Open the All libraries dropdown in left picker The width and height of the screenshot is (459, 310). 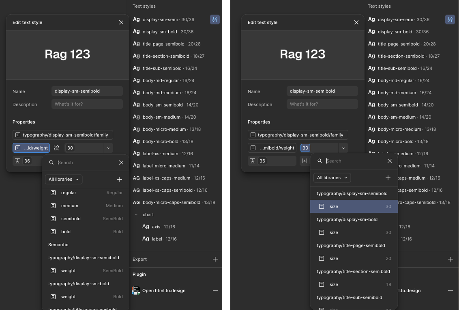(64, 179)
